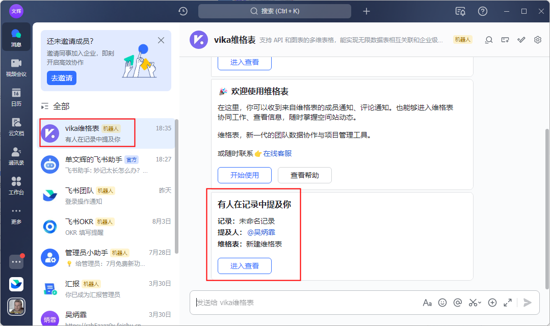Image resolution: width=550 pixels, height=326 pixels.
Task: Select the 飞书OKR conversation
Action: (x=106, y=227)
